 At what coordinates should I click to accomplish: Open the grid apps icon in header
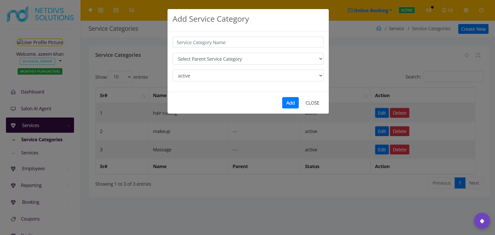click(101, 10)
